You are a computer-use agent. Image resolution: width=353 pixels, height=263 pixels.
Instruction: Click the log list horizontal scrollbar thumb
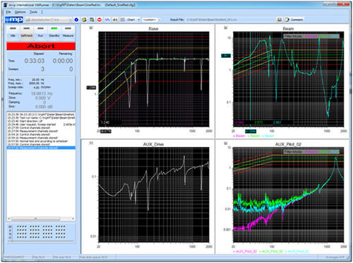click(x=36, y=218)
